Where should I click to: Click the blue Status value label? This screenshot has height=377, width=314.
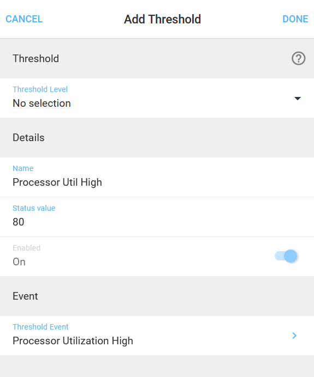34,208
